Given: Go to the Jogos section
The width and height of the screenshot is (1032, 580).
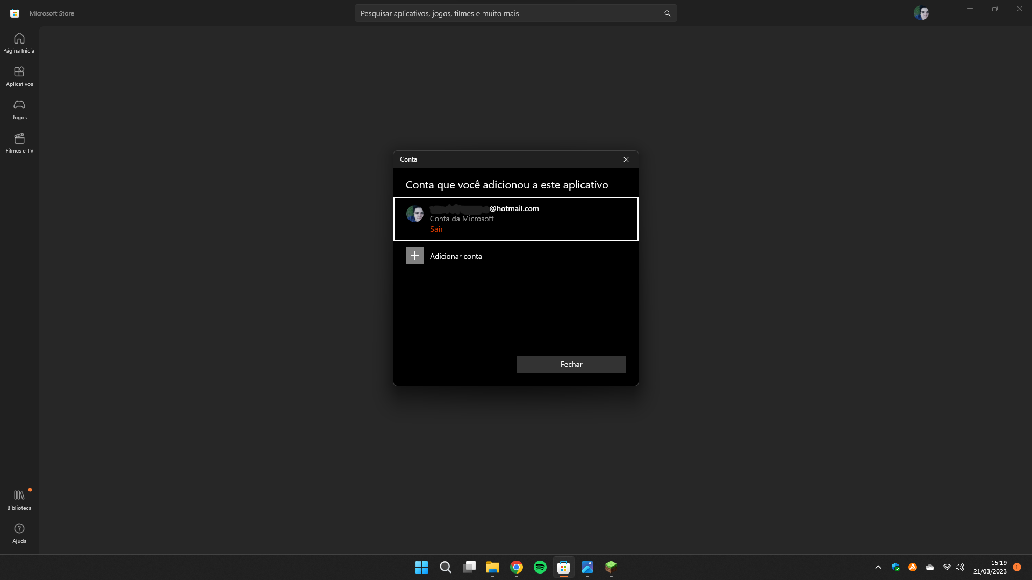Looking at the screenshot, I should click(x=19, y=110).
